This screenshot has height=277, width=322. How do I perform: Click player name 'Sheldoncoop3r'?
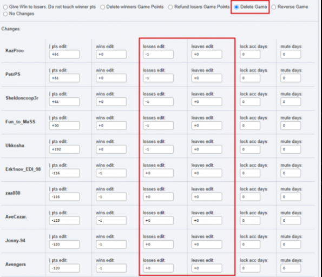22,98
